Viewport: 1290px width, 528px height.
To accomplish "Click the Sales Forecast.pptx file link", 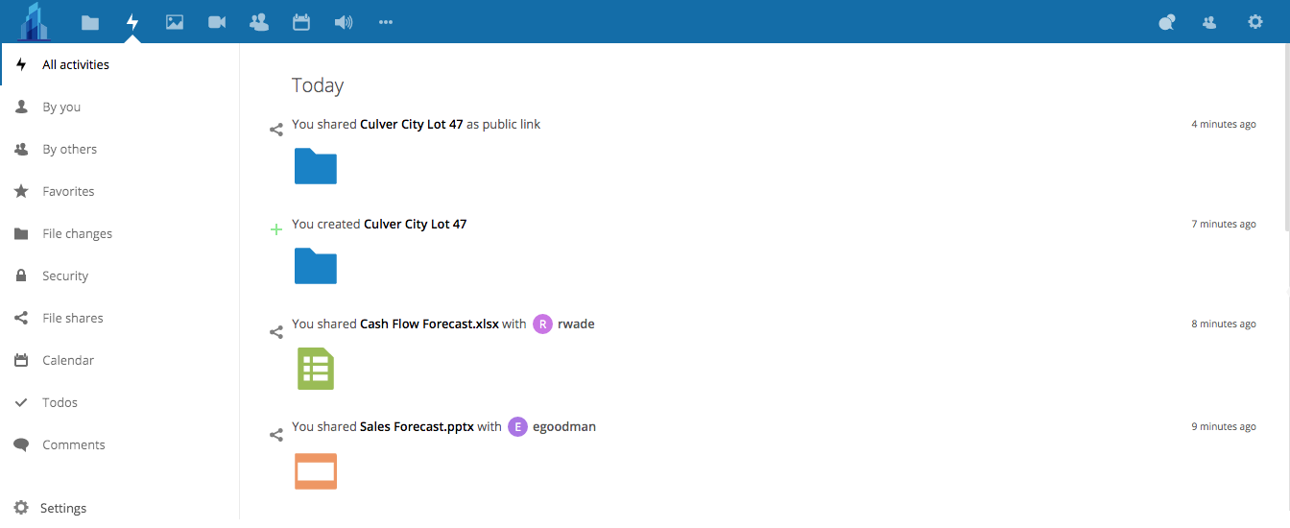I will [x=417, y=427].
